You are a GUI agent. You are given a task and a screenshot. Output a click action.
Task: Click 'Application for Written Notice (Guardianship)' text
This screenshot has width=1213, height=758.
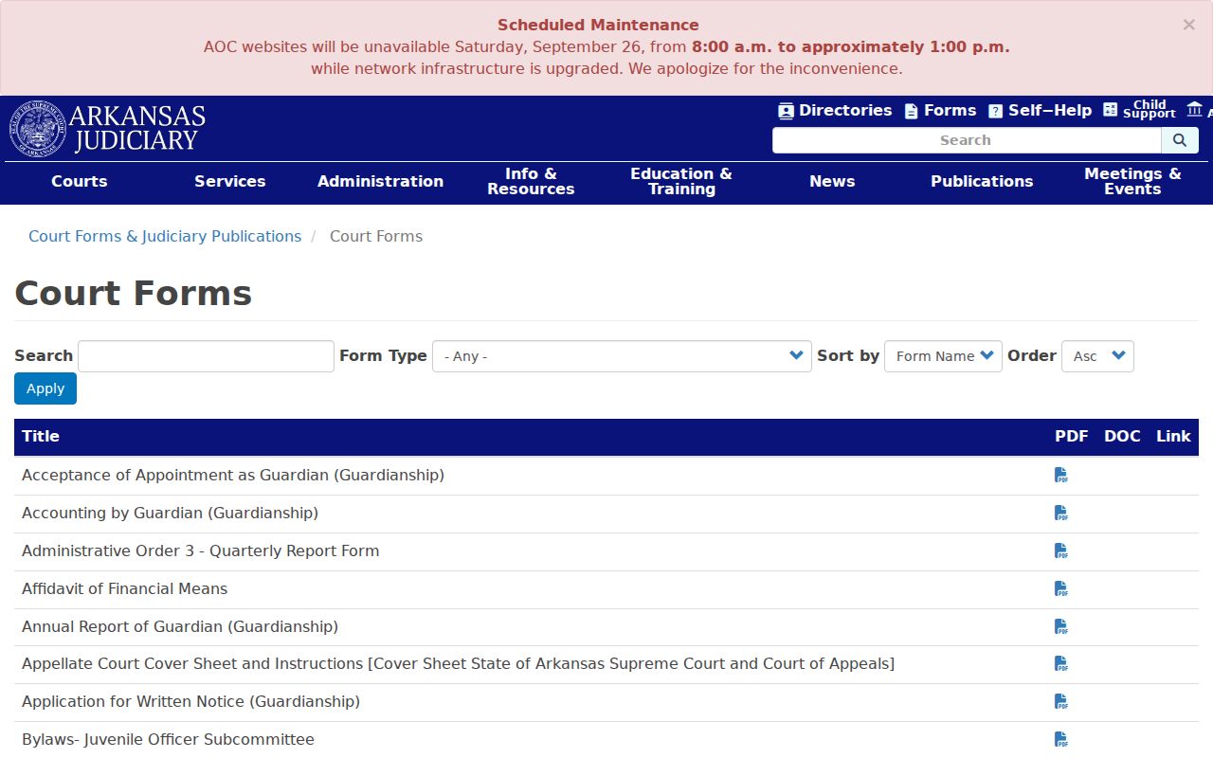tap(190, 701)
